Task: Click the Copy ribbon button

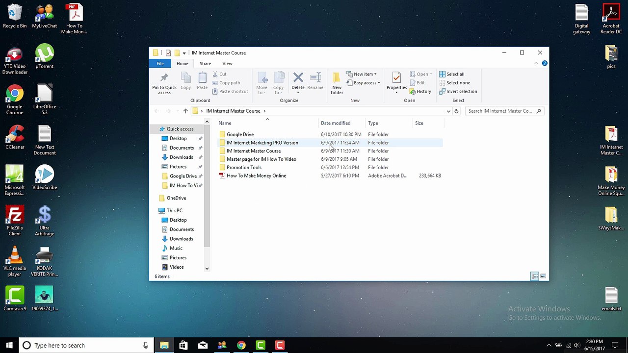Action: [185, 81]
